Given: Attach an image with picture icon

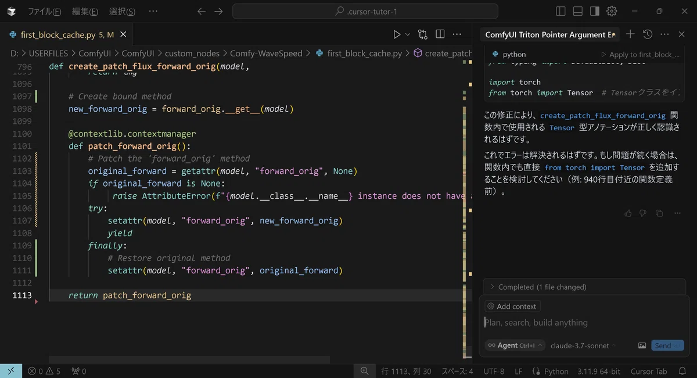Looking at the screenshot, I should (642, 345).
